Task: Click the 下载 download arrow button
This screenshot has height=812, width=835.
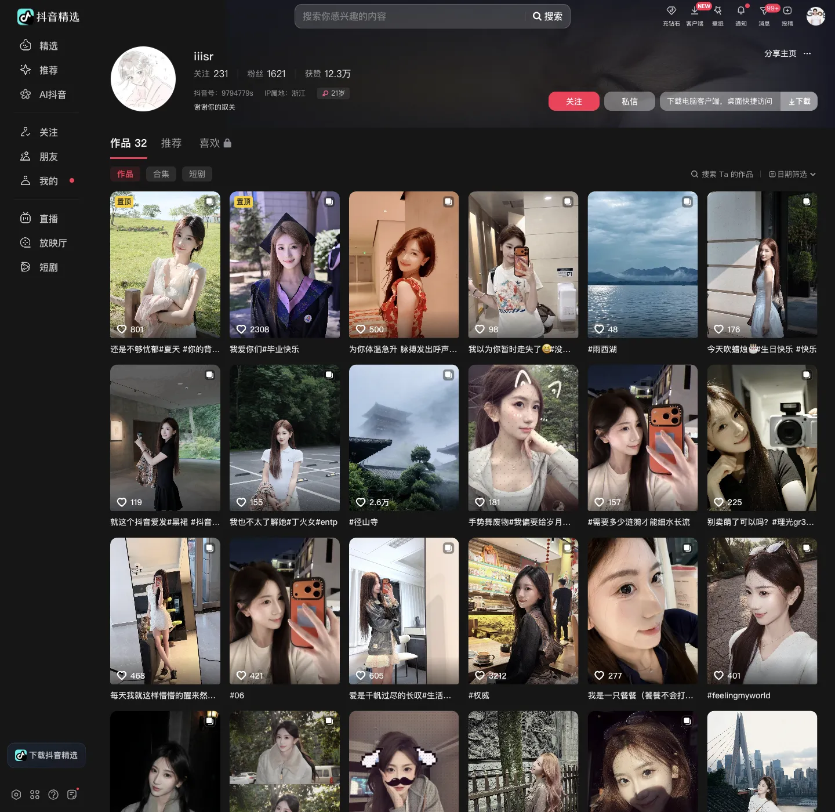Action: pyautogui.click(x=799, y=101)
